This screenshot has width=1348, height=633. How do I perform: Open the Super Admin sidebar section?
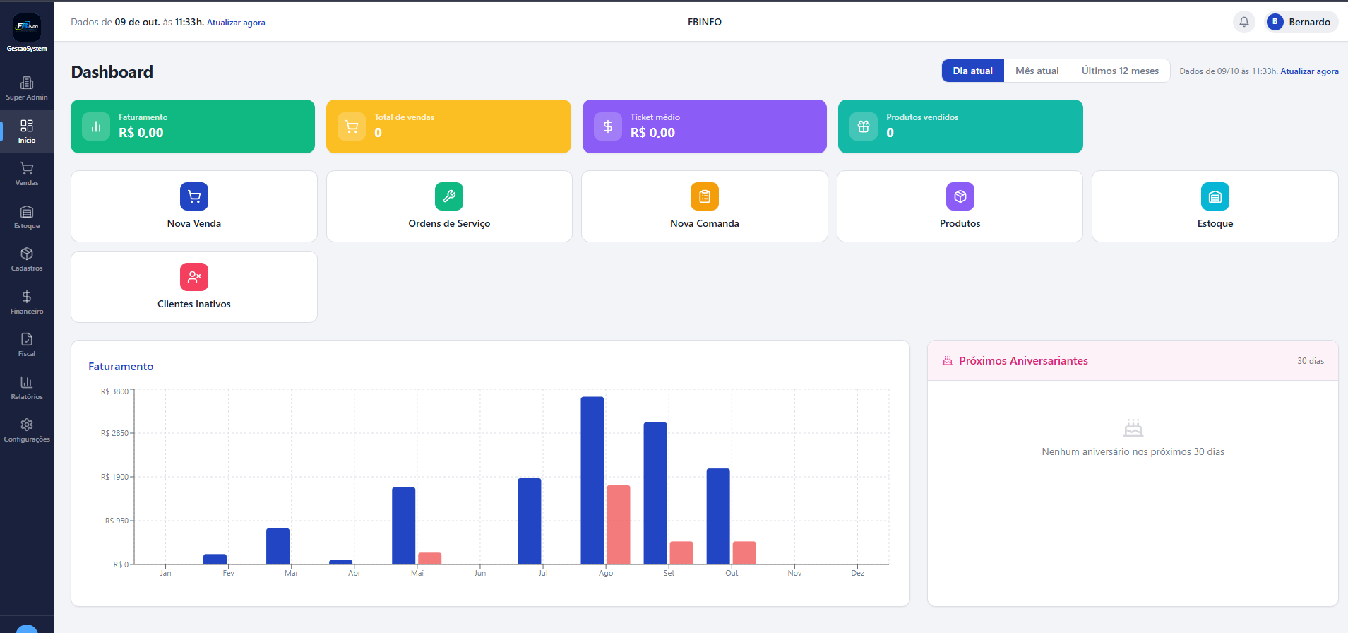pos(27,89)
